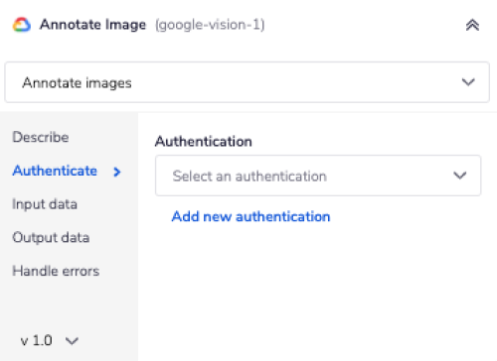The width and height of the screenshot is (497, 361).
Task: Go to the Describe section
Action: pos(41,137)
